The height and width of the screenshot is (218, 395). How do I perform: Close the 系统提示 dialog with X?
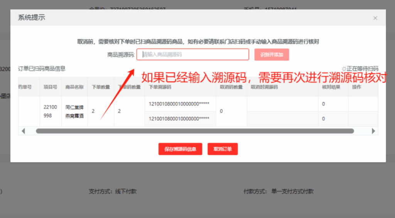click(375, 18)
